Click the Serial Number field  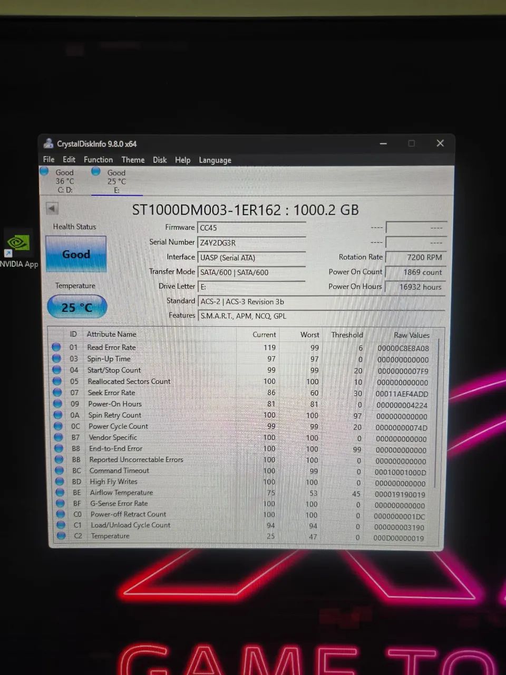click(x=251, y=243)
